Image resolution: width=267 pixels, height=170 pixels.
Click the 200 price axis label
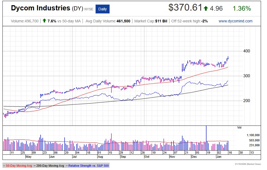click(247, 101)
